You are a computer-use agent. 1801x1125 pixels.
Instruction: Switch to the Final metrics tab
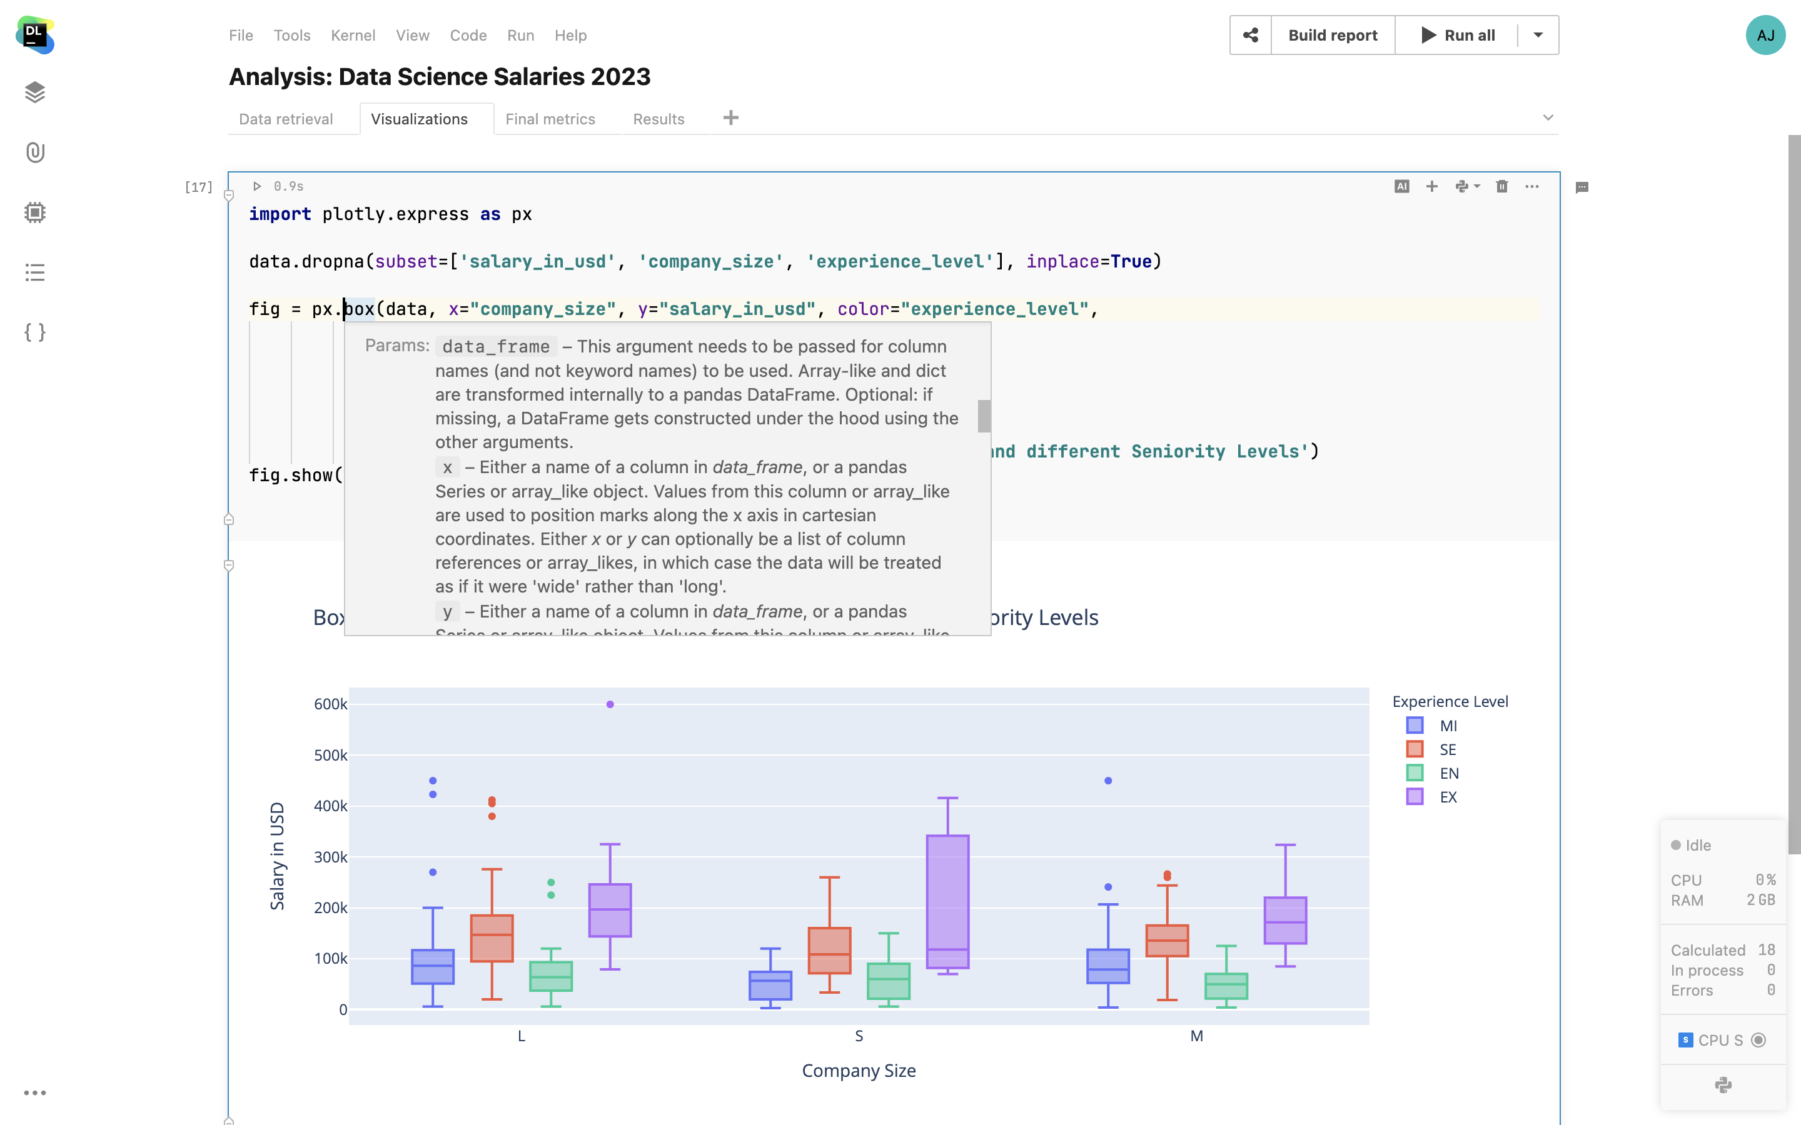pos(550,119)
